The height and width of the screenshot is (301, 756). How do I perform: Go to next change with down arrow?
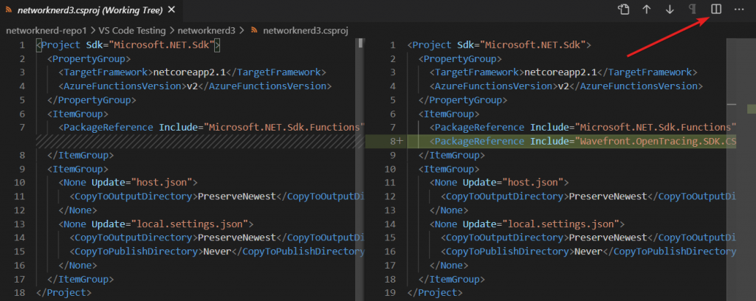tap(670, 10)
